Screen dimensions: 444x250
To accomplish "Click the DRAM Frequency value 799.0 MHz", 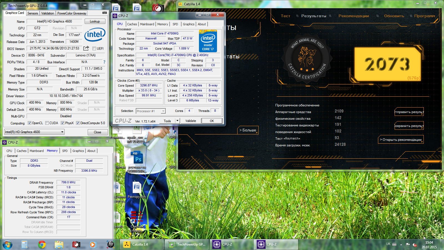I will [68, 182].
